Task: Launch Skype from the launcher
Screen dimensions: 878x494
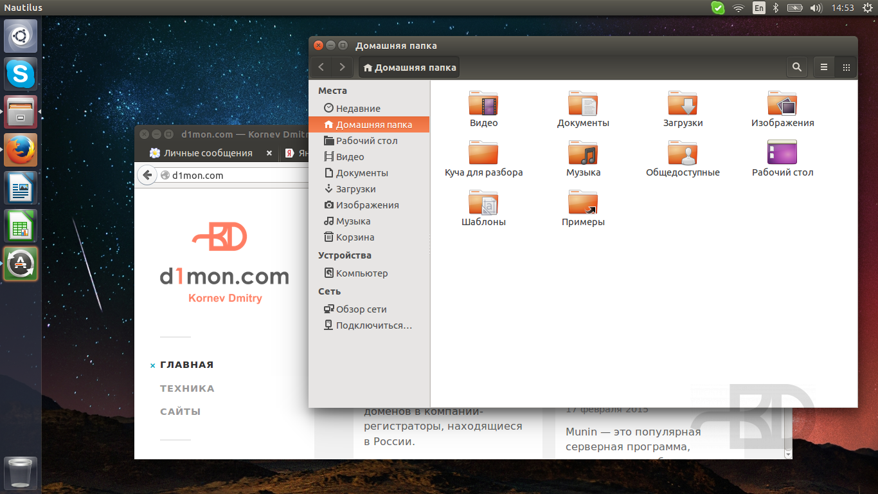Action: 21,74
